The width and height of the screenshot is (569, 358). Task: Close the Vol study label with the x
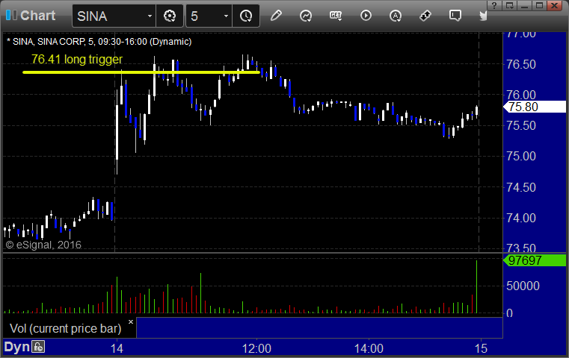pyautogui.click(x=131, y=321)
